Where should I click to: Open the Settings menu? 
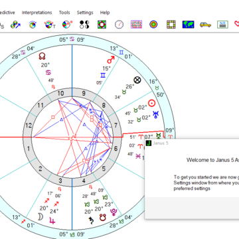pos(85,13)
